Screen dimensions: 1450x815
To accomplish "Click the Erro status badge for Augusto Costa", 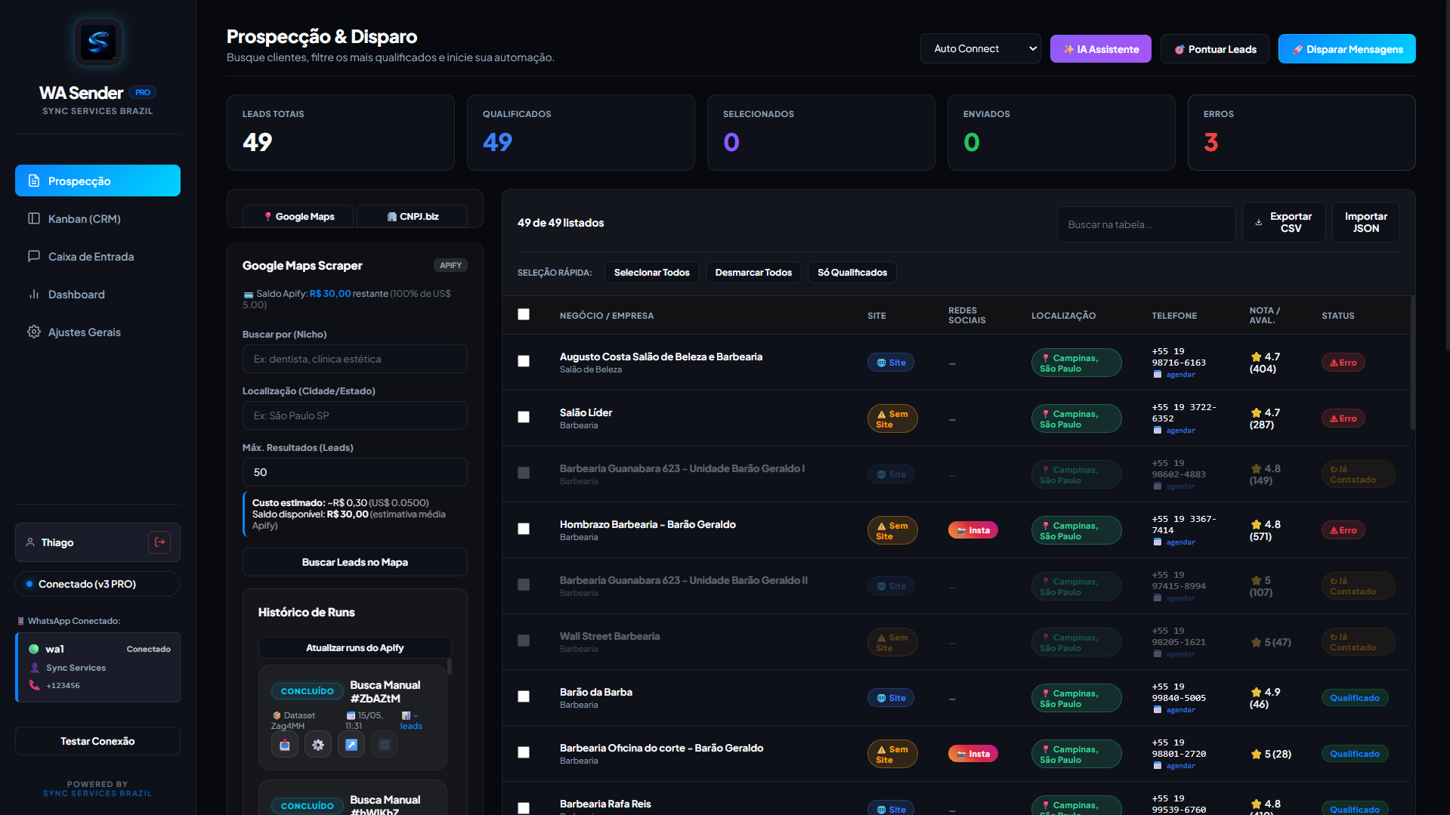I will click(x=1343, y=363).
